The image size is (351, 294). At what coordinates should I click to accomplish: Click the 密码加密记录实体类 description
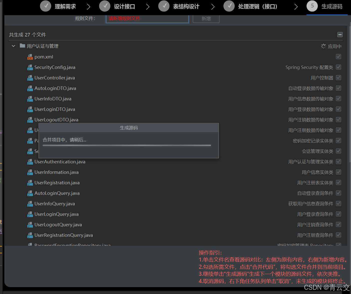point(313,141)
